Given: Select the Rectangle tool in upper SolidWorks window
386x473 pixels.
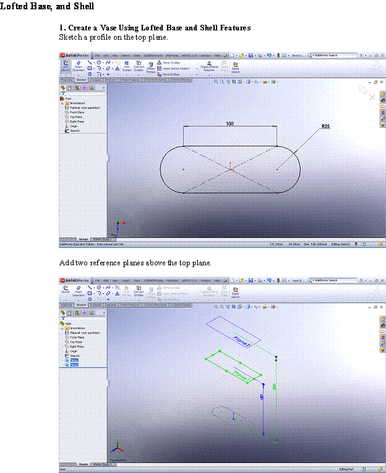Looking at the screenshot, I should [x=90, y=68].
